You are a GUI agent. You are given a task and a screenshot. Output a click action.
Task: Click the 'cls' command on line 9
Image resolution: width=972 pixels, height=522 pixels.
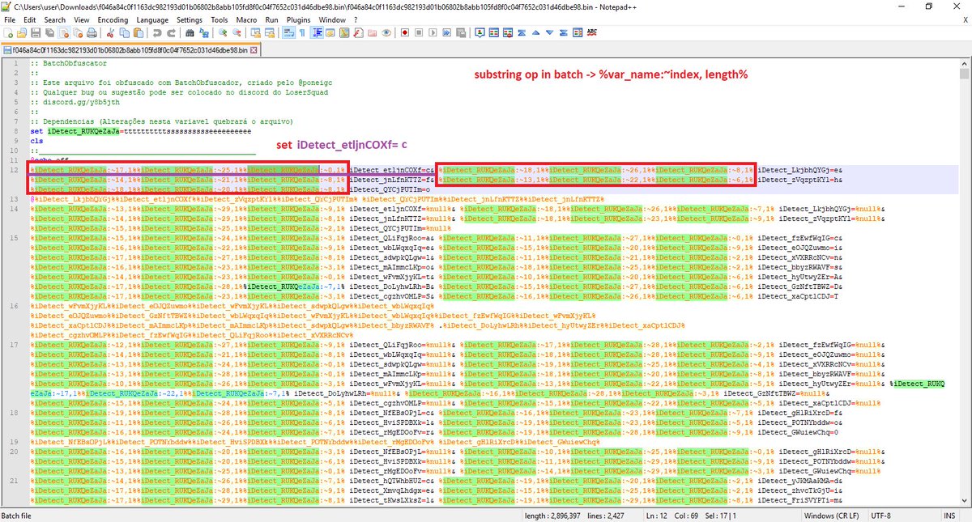pyautogui.click(x=36, y=140)
